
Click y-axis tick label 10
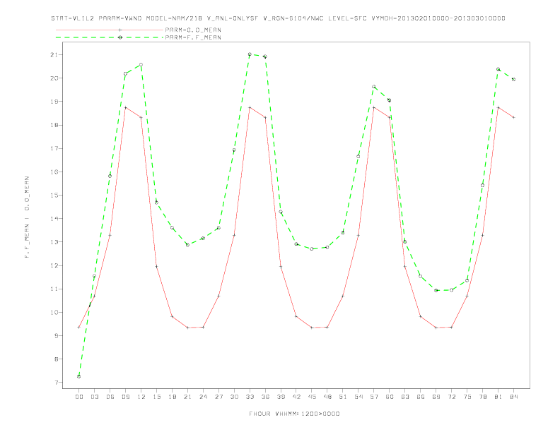tap(54, 313)
